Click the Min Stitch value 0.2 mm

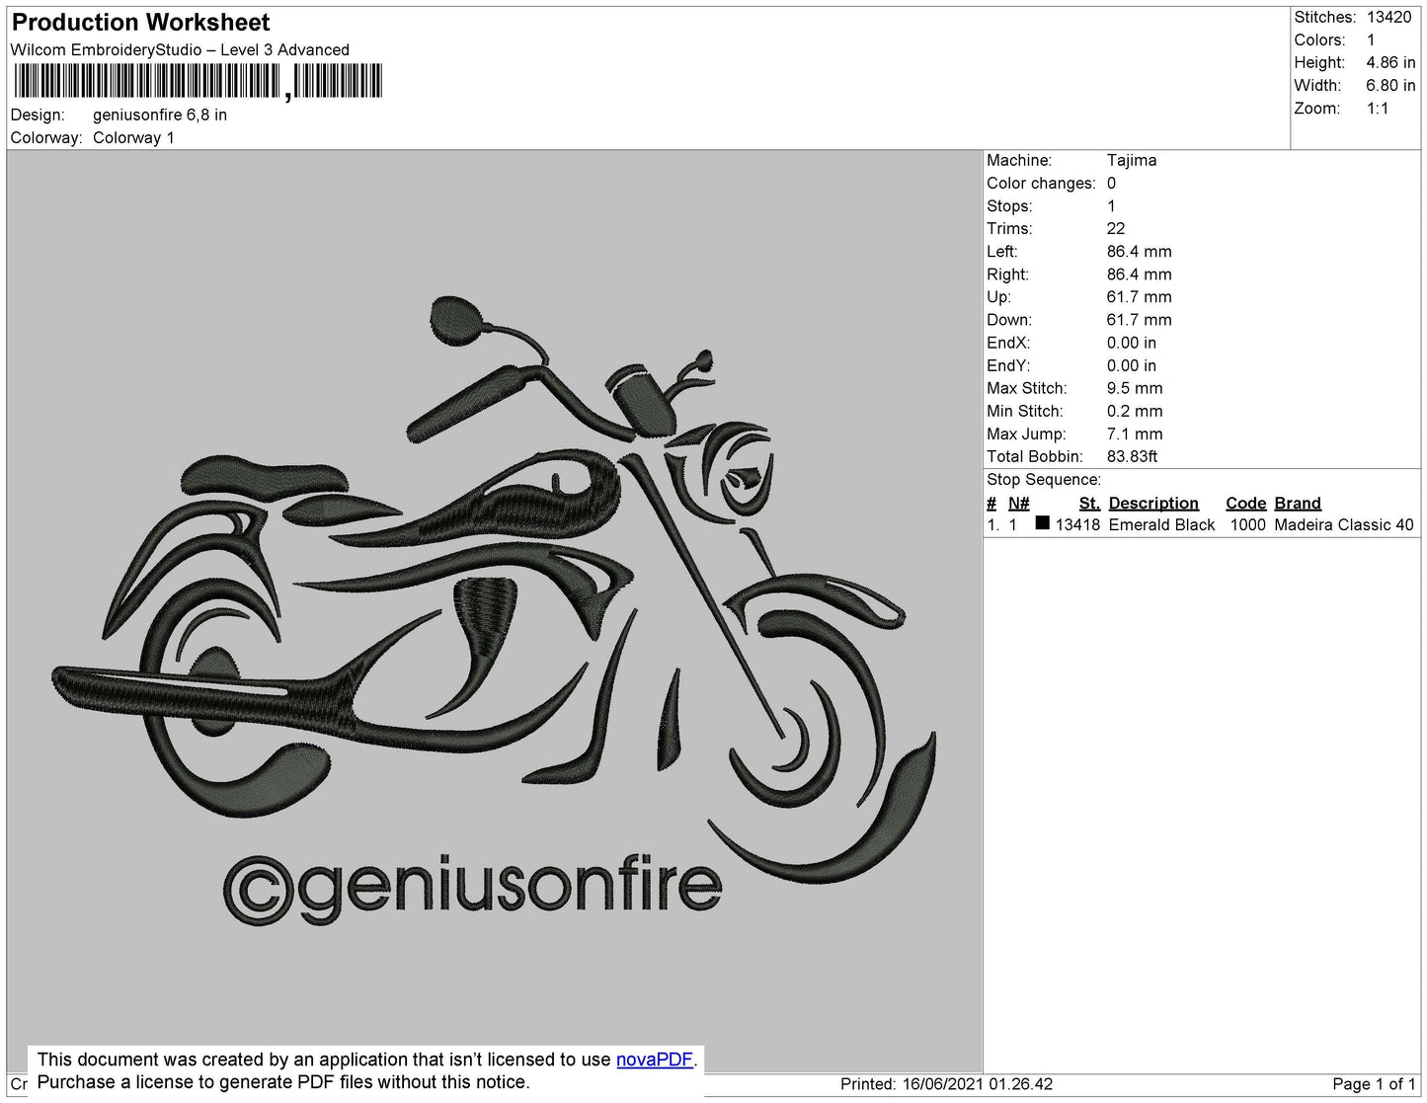[1135, 411]
